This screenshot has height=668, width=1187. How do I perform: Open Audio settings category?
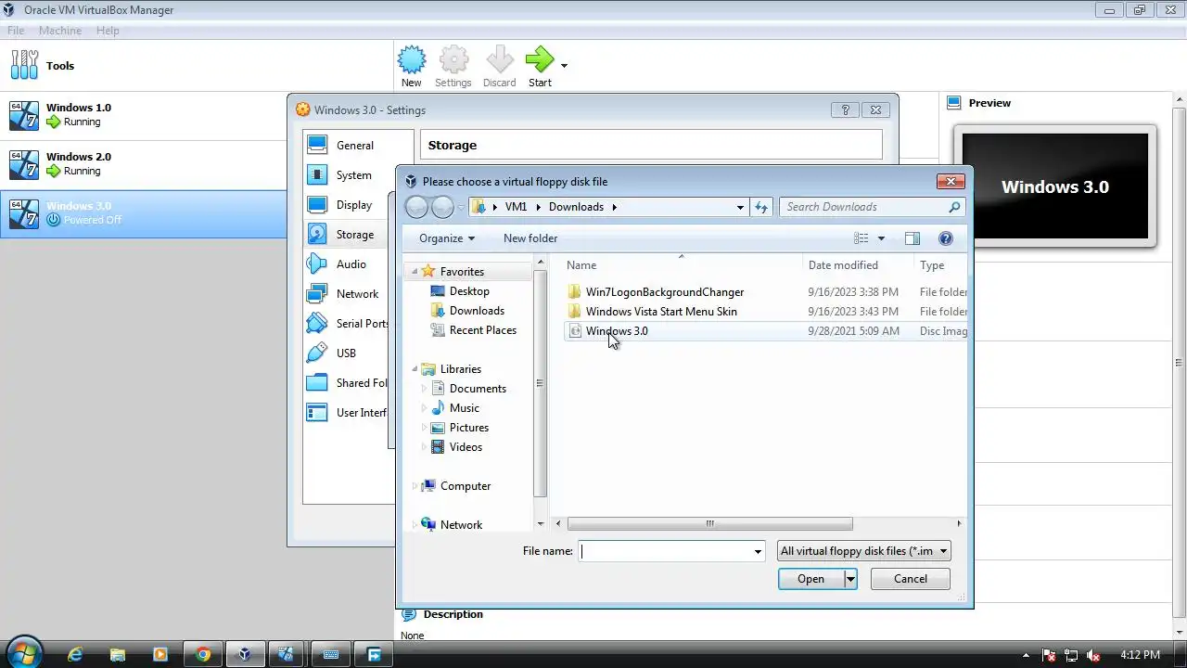351,263
